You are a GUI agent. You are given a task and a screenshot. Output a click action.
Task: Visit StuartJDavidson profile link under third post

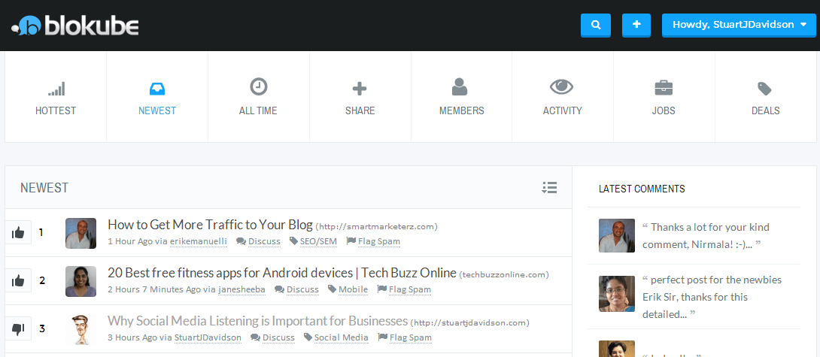[x=208, y=337]
